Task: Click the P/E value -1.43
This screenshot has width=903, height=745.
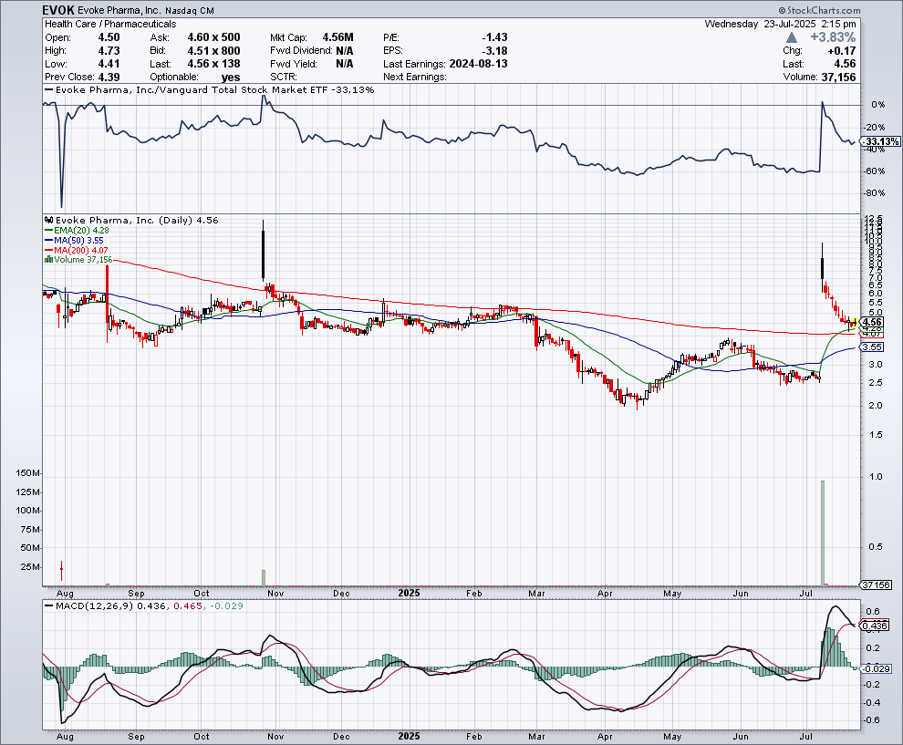Action: point(494,37)
